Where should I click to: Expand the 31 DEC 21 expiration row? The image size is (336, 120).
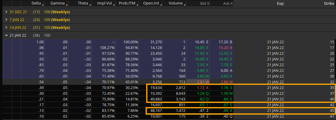[6, 12]
